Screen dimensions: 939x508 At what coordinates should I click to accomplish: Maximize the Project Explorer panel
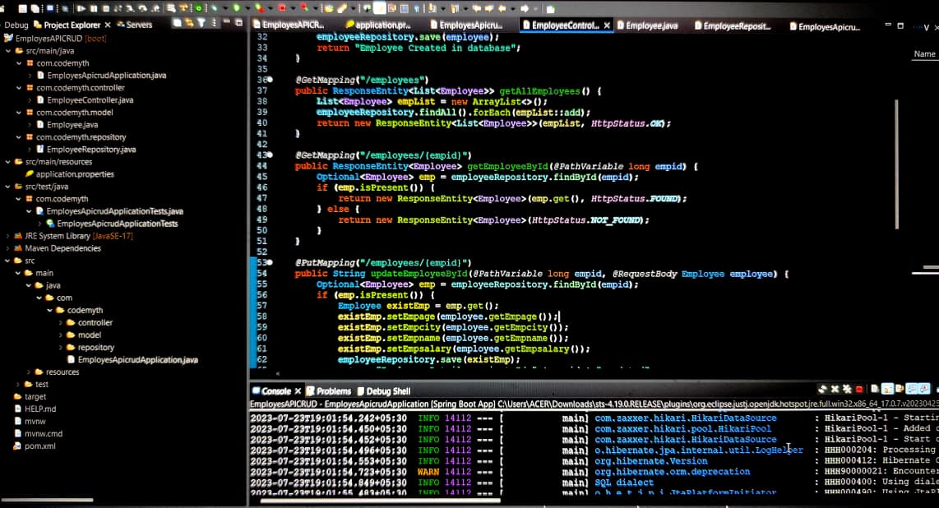click(239, 23)
